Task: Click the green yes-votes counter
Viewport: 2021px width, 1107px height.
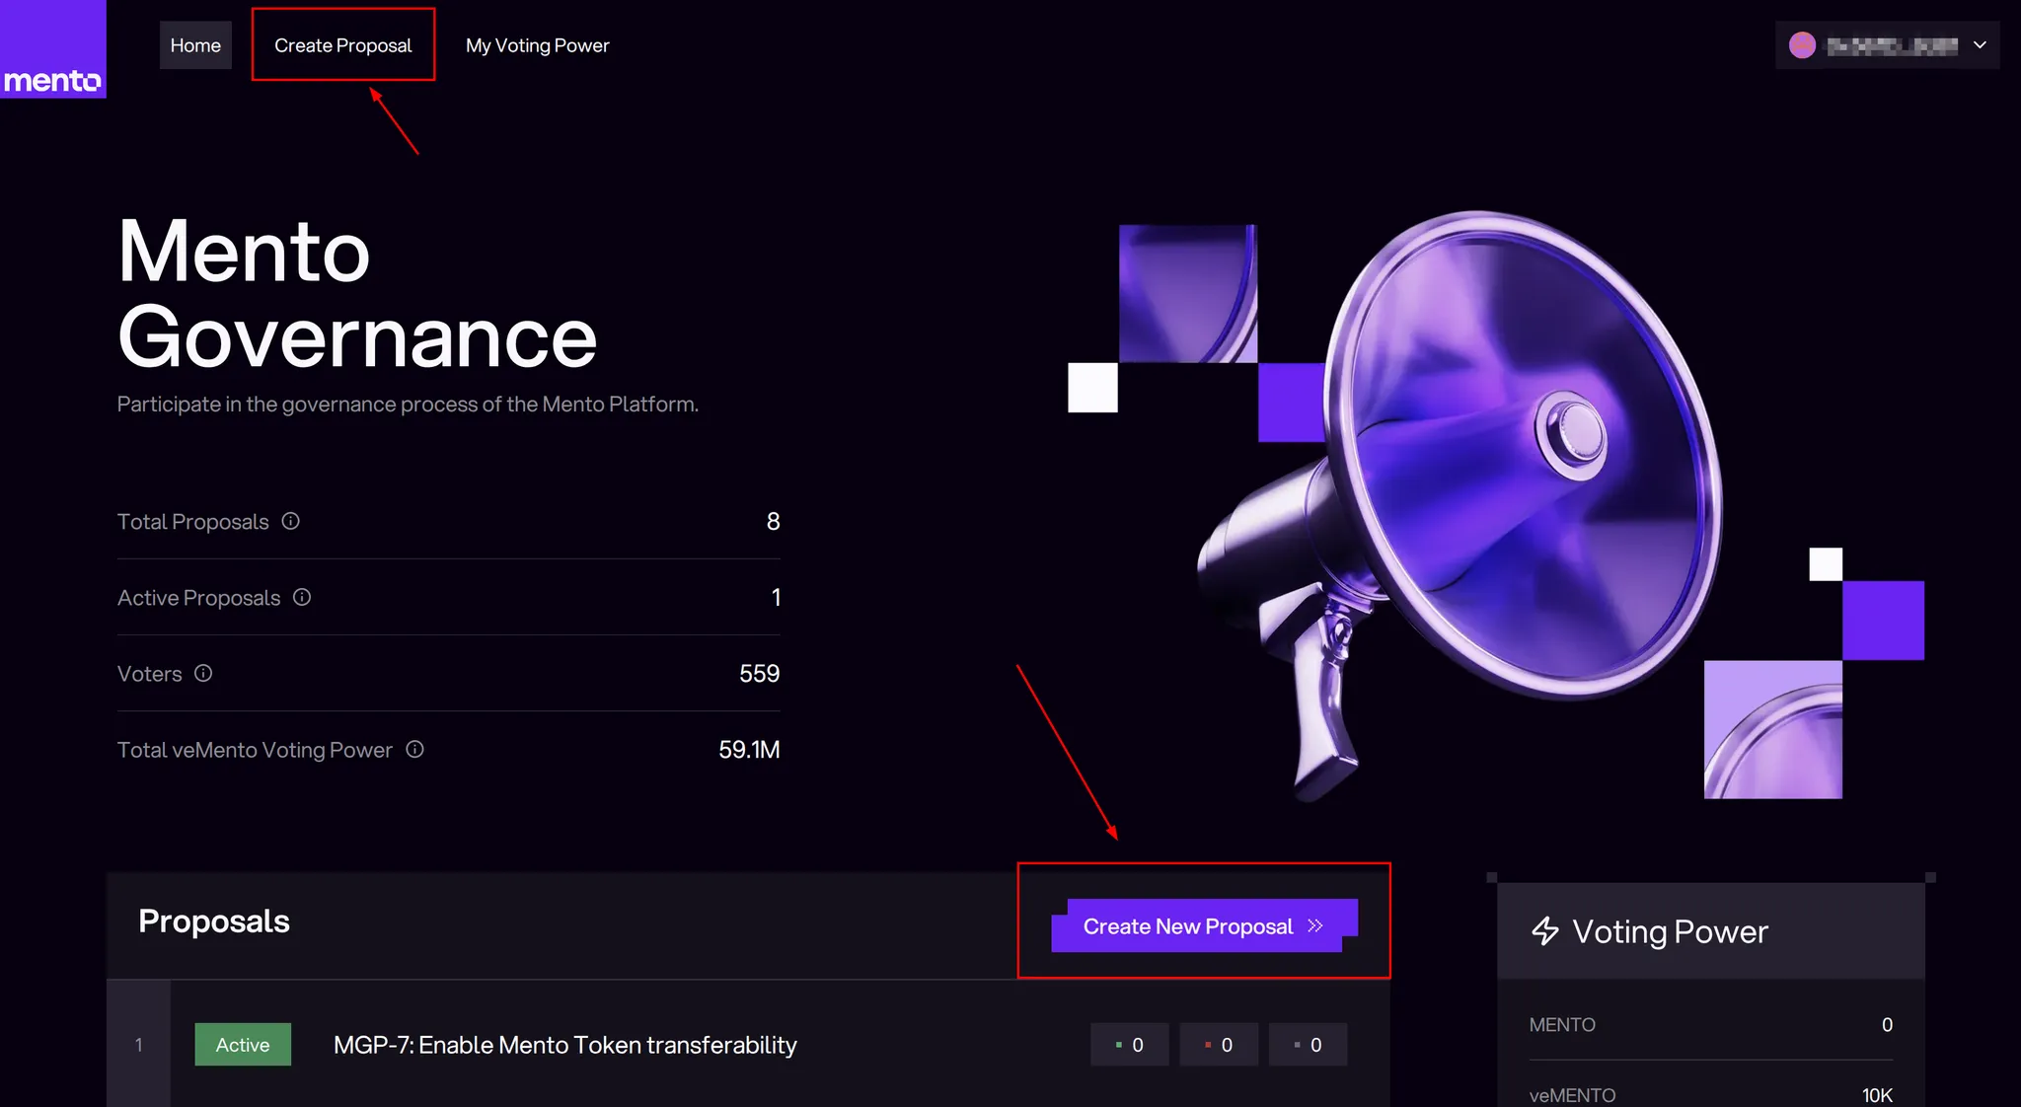Action: tap(1129, 1045)
